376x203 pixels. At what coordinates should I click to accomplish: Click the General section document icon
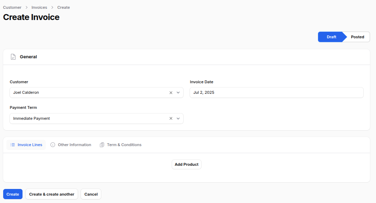tap(13, 57)
